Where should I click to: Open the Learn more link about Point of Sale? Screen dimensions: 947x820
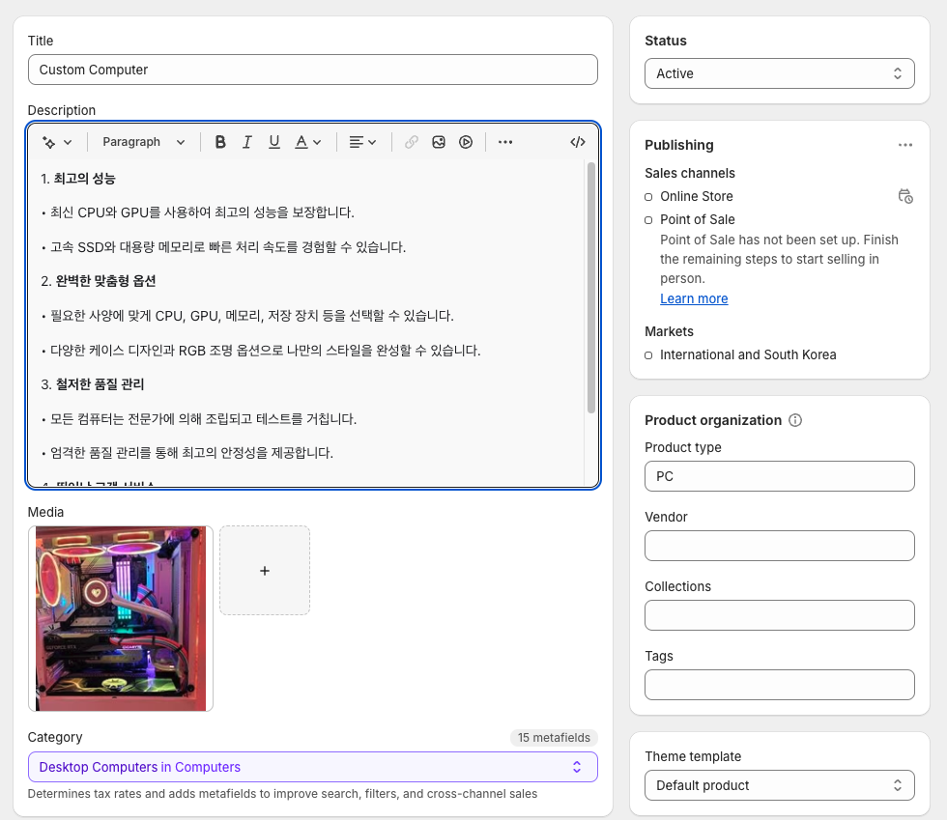(x=694, y=298)
